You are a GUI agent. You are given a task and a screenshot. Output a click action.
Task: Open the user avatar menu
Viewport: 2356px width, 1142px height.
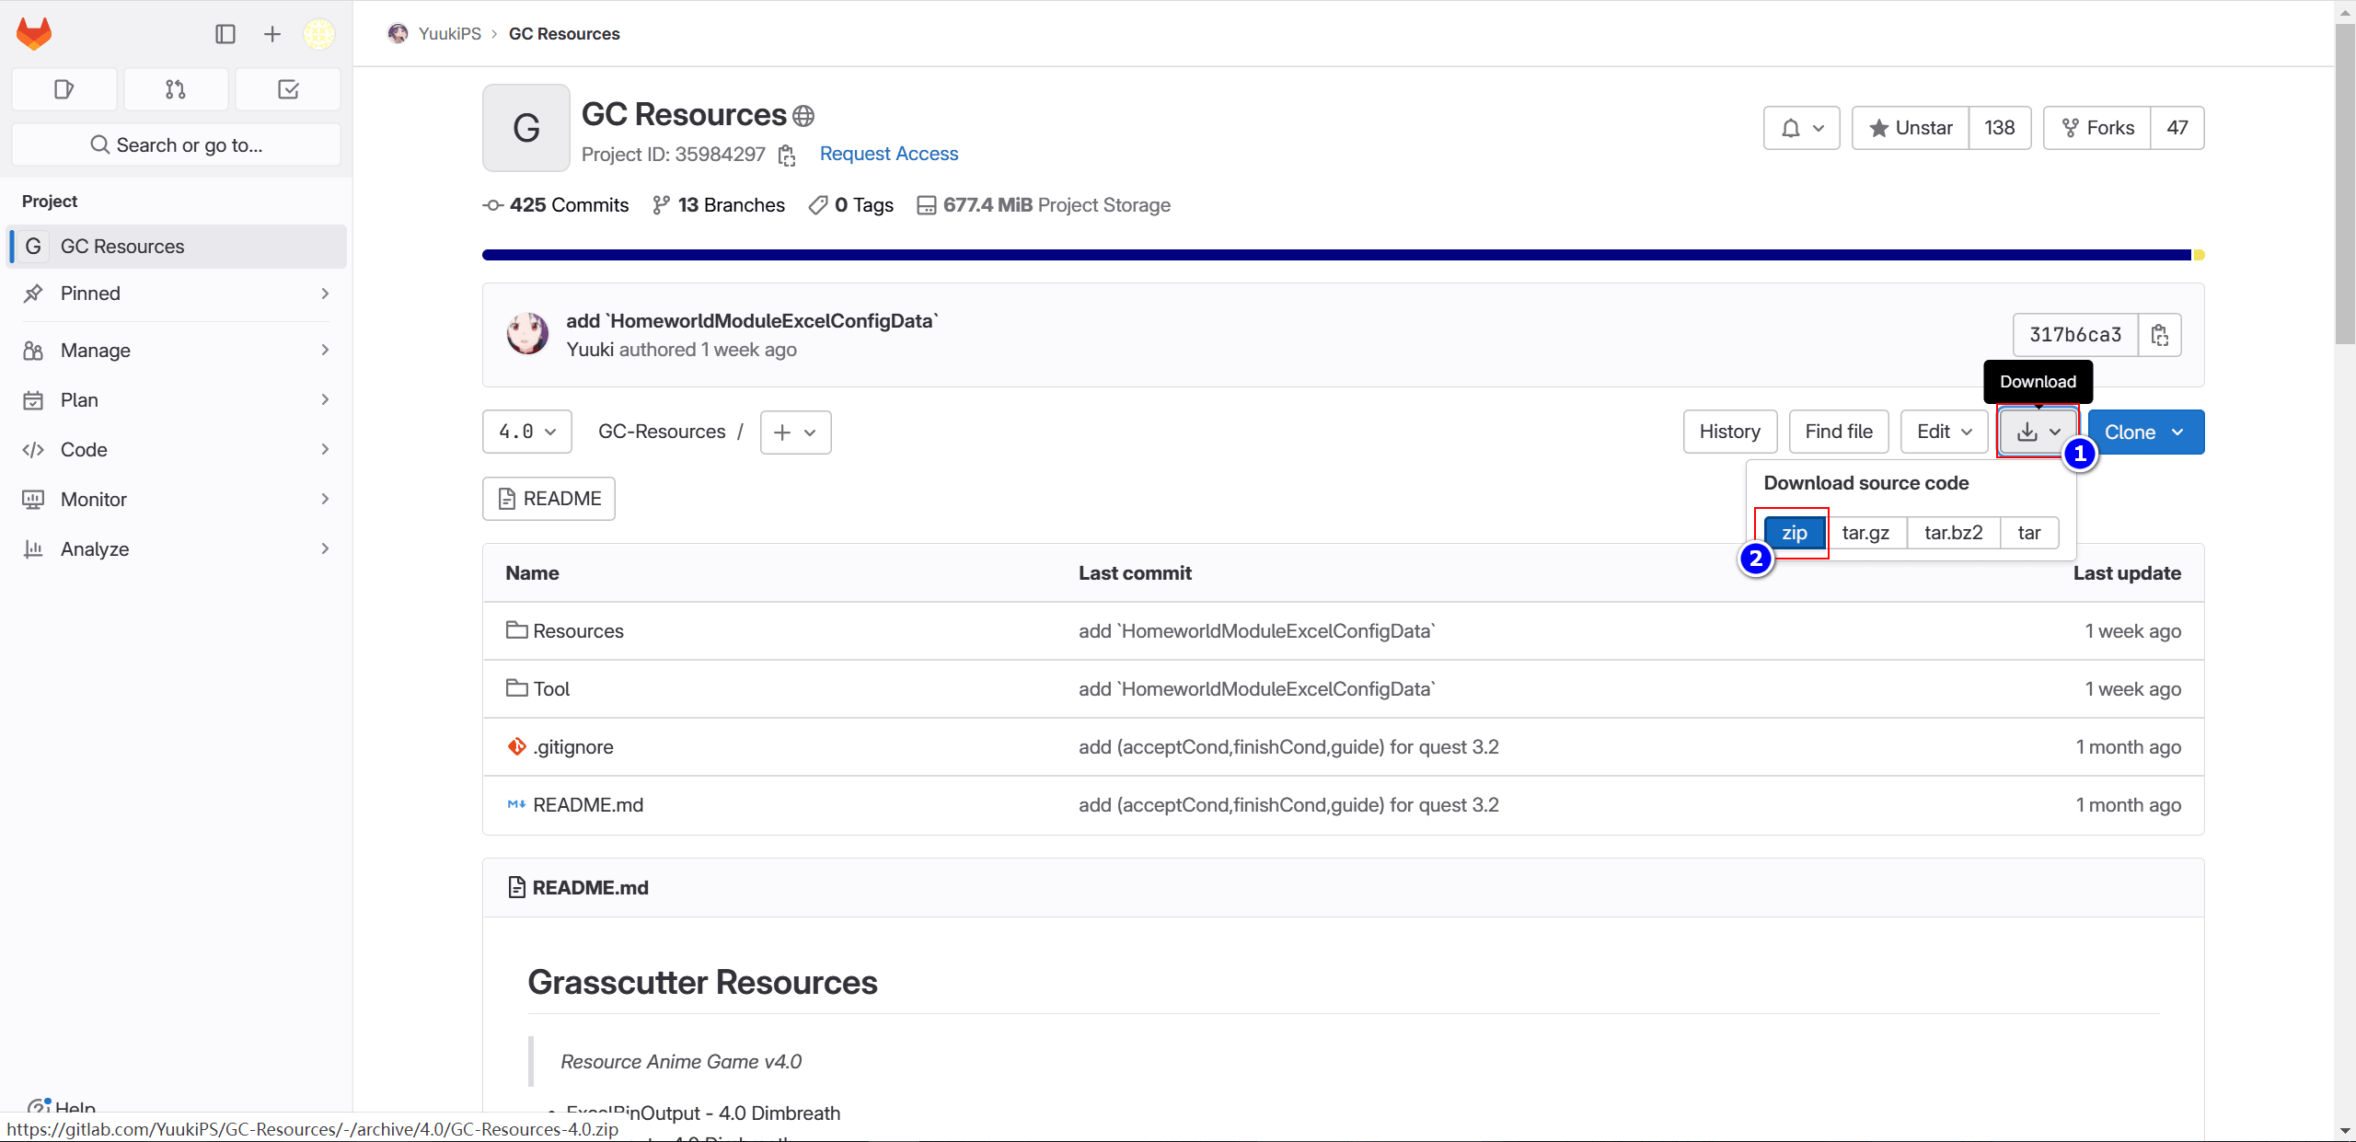(319, 34)
